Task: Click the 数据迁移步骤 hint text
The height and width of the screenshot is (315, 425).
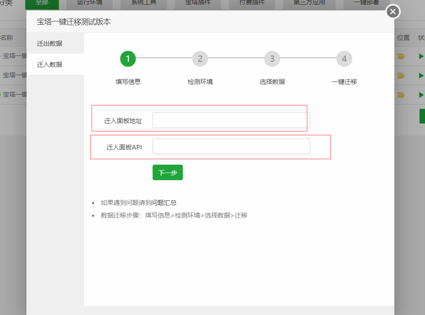Action: coord(174,215)
